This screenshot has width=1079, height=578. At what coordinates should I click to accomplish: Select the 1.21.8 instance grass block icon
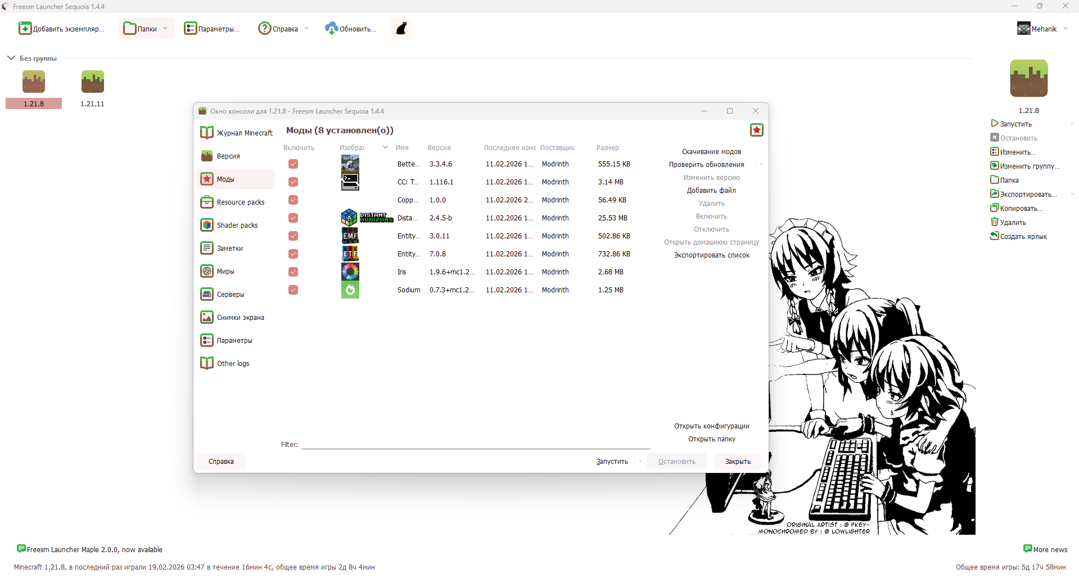coord(34,82)
